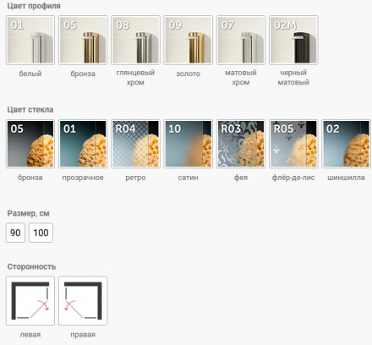Pick the 08 глянцевый хром profile
This screenshot has width=372, height=345.
[135, 40]
